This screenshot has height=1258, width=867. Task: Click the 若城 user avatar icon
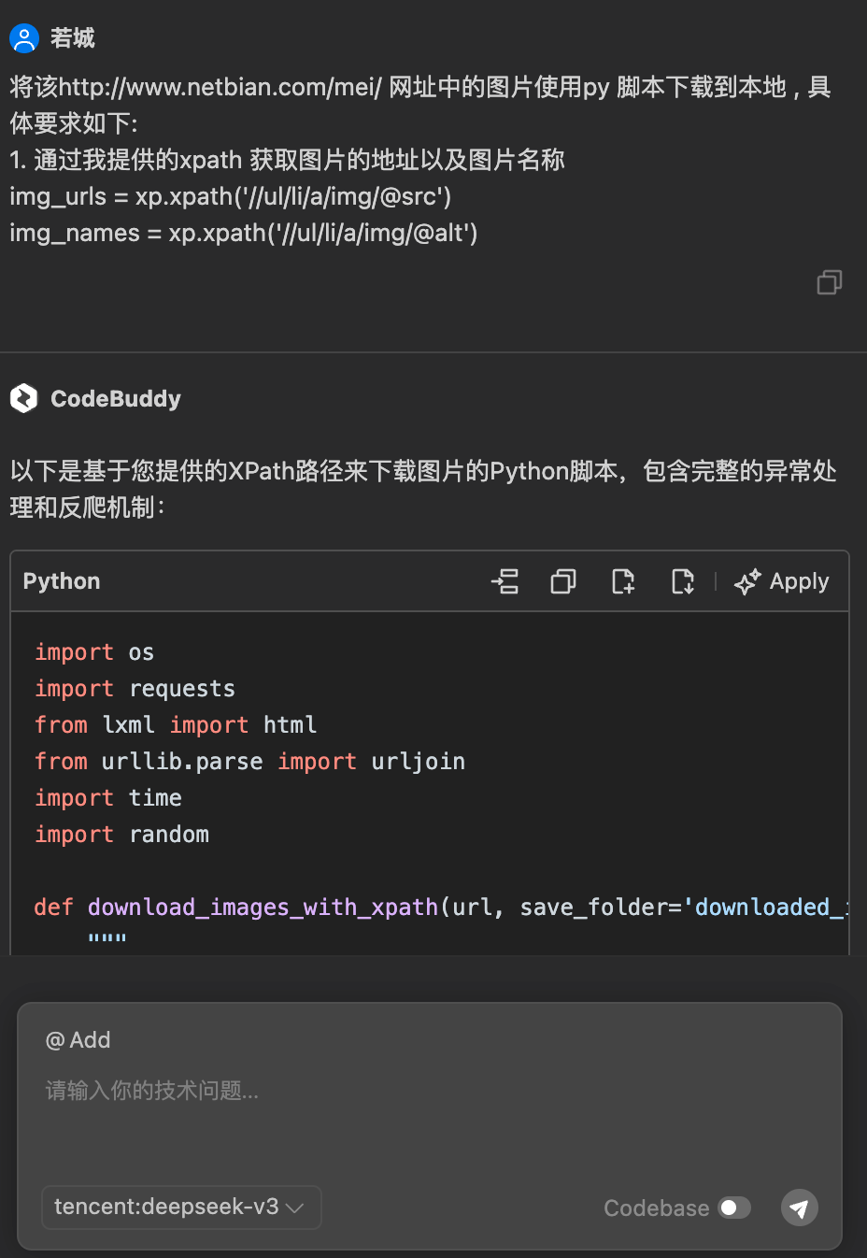coord(23,38)
